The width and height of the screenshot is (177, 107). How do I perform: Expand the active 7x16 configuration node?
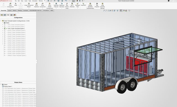pos(3,29)
